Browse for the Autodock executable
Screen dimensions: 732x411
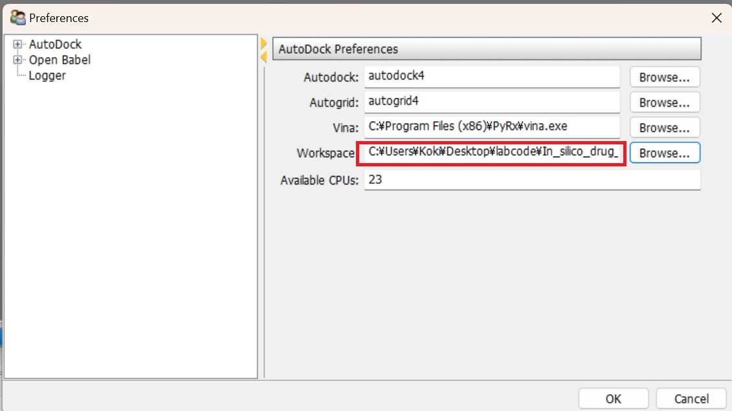pyautogui.click(x=664, y=77)
